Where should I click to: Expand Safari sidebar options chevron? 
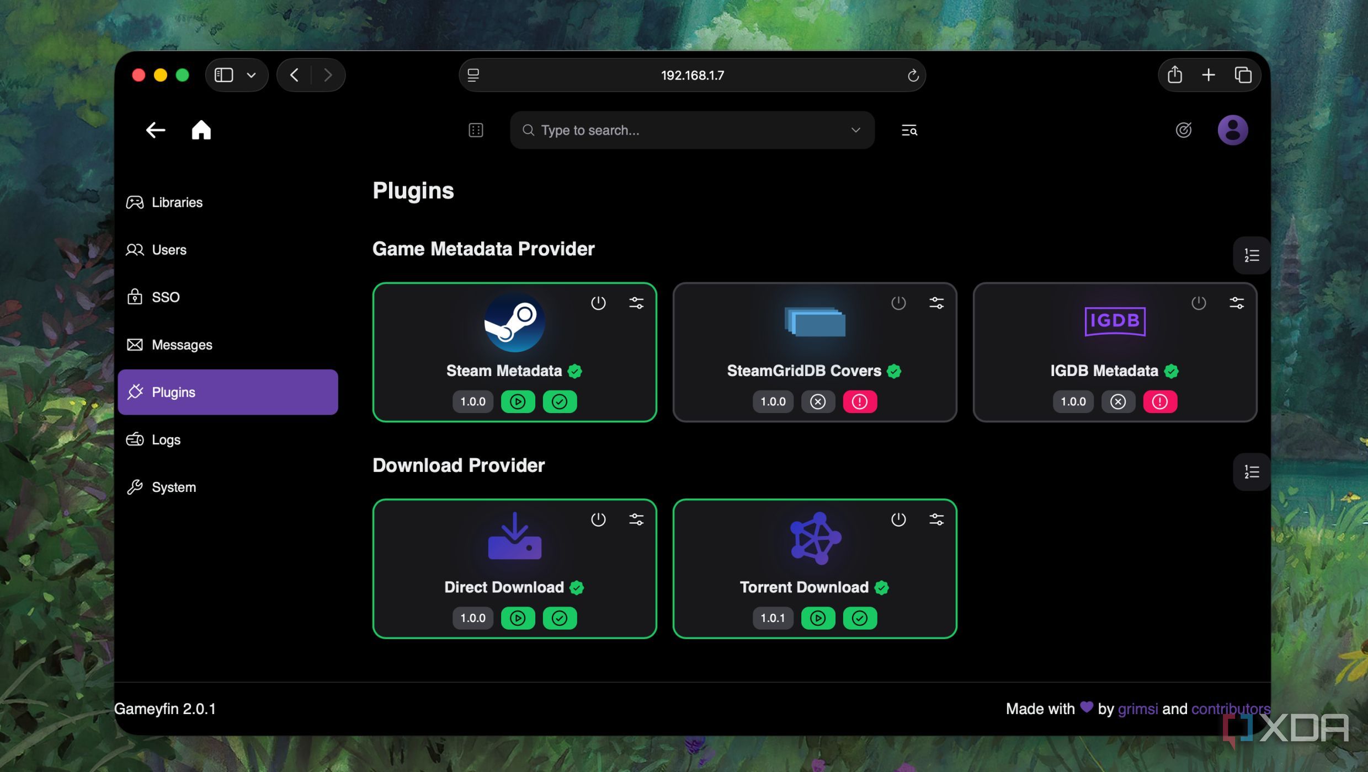tap(251, 75)
